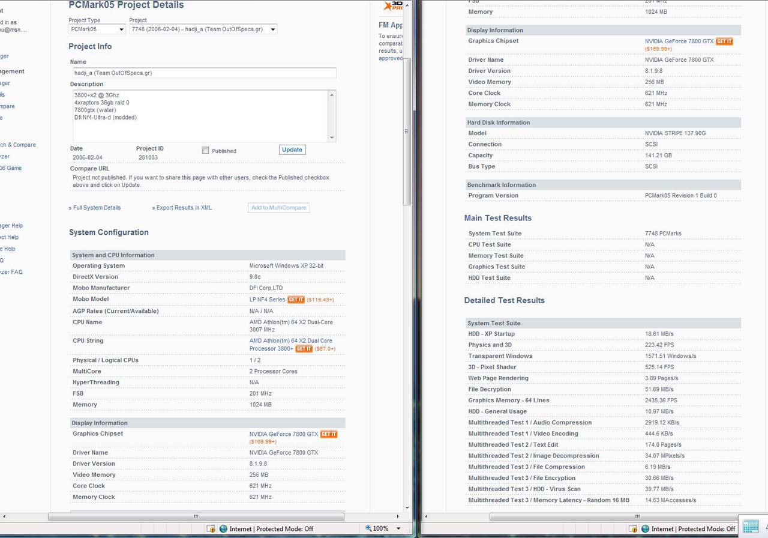
Task: Click the left window's horizontal scrollbar thumb
Action: coord(196,516)
